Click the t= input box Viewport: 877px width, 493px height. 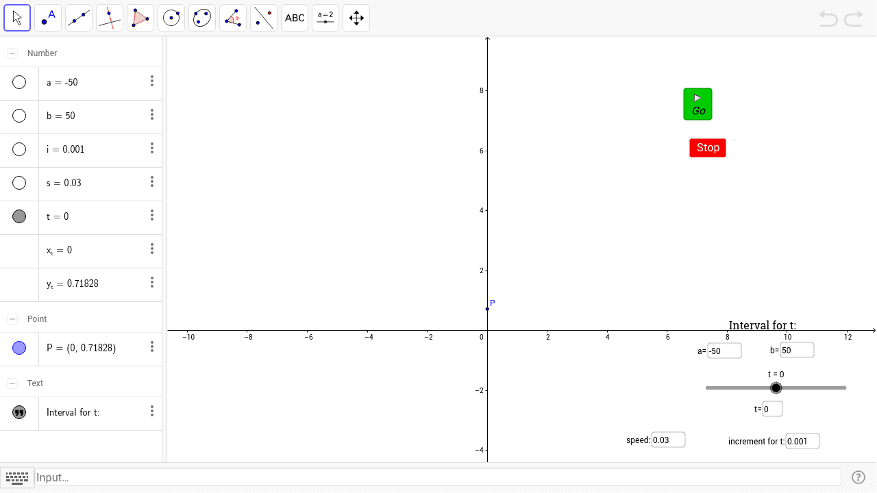pyautogui.click(x=772, y=409)
